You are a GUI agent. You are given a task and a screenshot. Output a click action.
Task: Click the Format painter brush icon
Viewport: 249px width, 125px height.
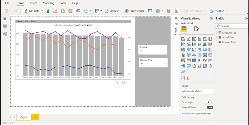[16, 11]
